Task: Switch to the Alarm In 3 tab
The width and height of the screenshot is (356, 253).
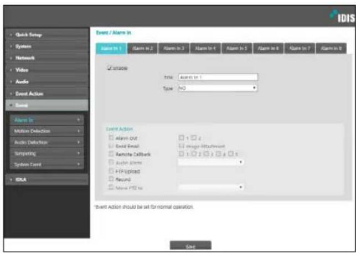Action: click(174, 48)
